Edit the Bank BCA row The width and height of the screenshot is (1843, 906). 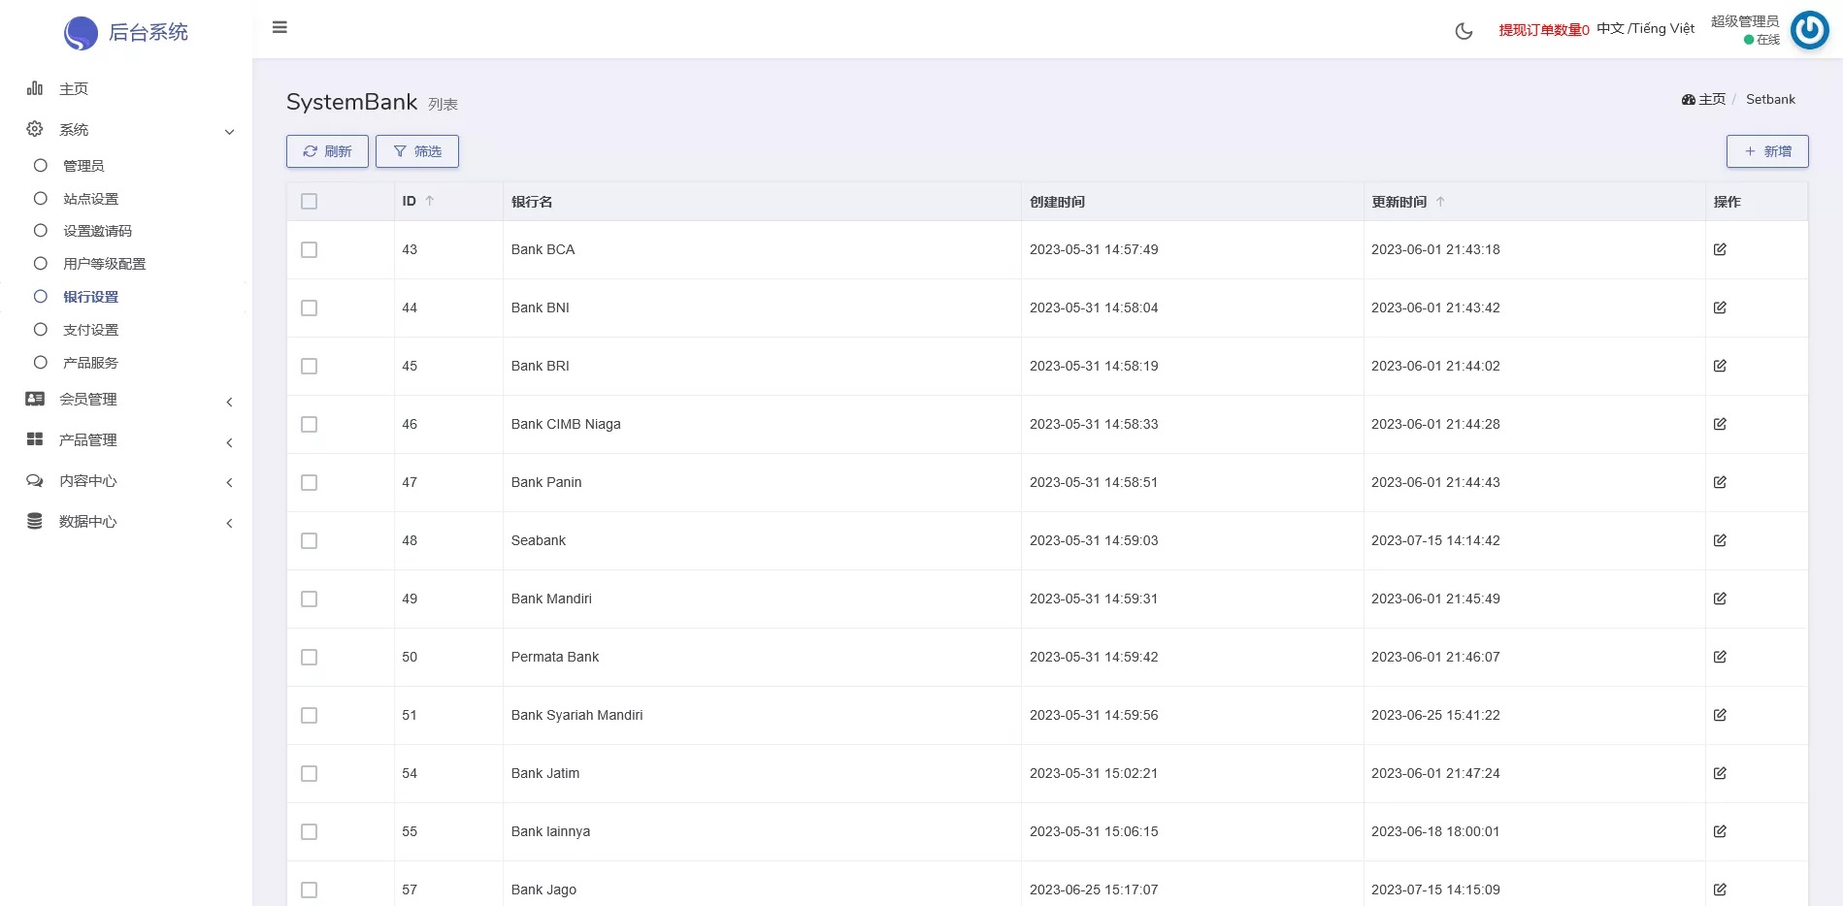(x=1720, y=249)
